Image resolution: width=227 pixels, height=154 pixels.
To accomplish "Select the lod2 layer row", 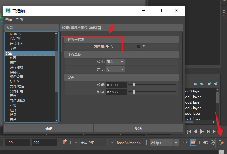I will [x=200, y=102].
